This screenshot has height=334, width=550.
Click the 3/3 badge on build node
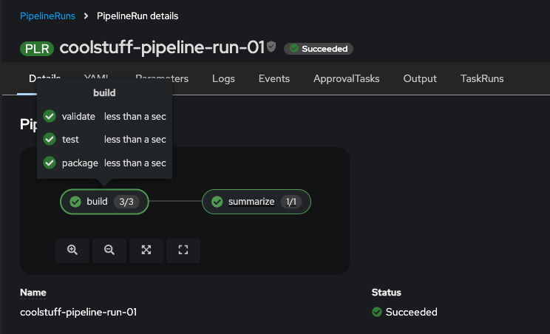[x=128, y=202]
